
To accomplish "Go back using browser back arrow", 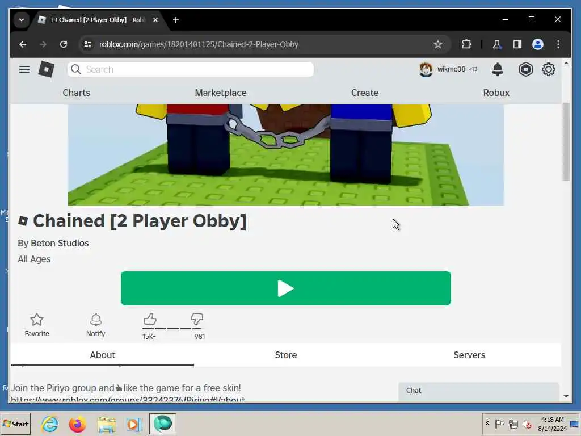I will coord(23,44).
